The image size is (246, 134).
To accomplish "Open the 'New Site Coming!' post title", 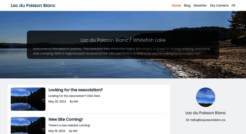I will click(66, 119).
